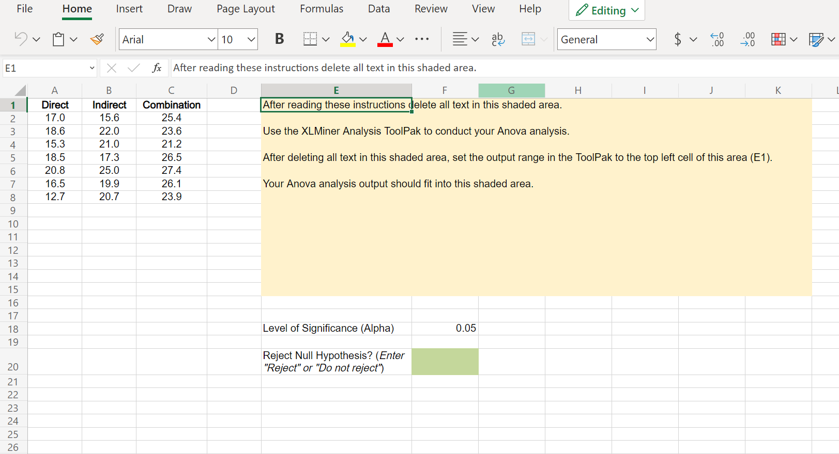This screenshot has height=454, width=839.
Task: Click the text alignment icon
Action: (460, 39)
